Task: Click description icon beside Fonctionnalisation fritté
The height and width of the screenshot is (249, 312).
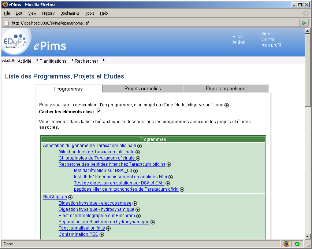Action: pos(108,228)
